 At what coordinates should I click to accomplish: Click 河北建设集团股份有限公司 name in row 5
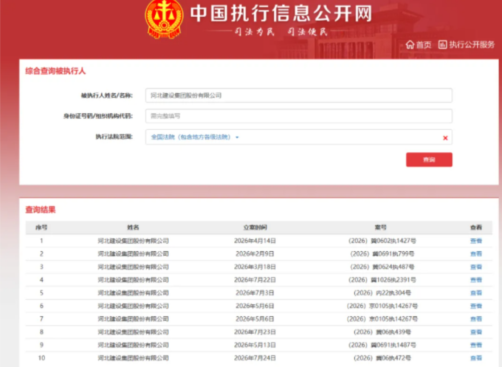pyautogui.click(x=133, y=293)
